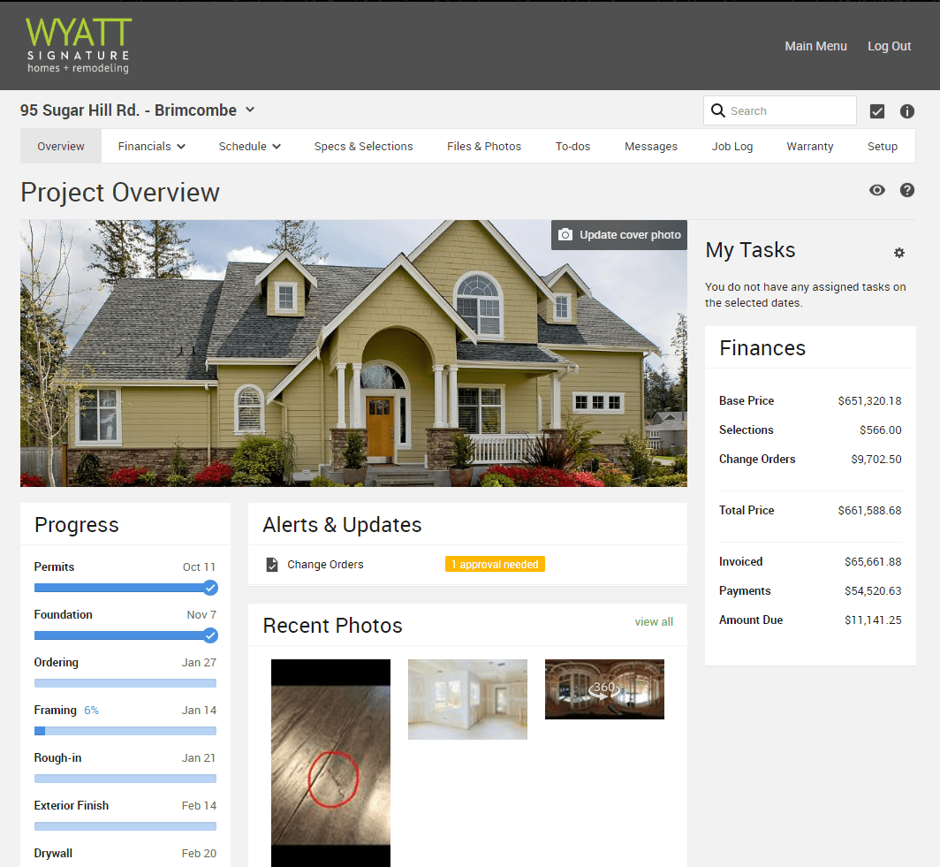Click the Permits completed checkmark toggle
Viewport: 940px width, 867px height.
210,588
